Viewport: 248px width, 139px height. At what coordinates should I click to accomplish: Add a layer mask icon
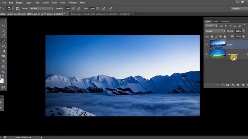click(x=227, y=85)
